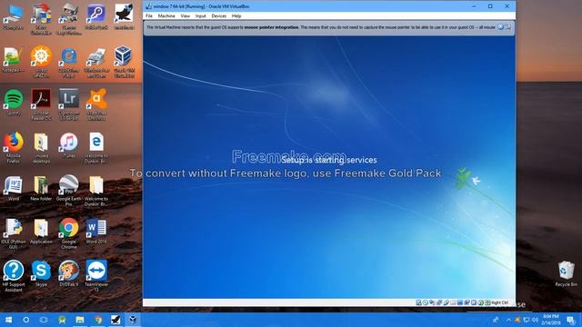Open the Devices menu
The height and width of the screenshot is (327, 582).
[x=218, y=16]
